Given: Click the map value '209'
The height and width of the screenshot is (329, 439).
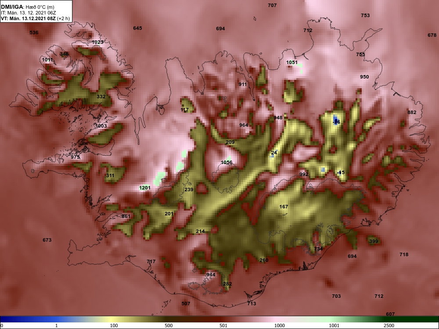Looking at the screenshot, I should (x=230, y=142).
